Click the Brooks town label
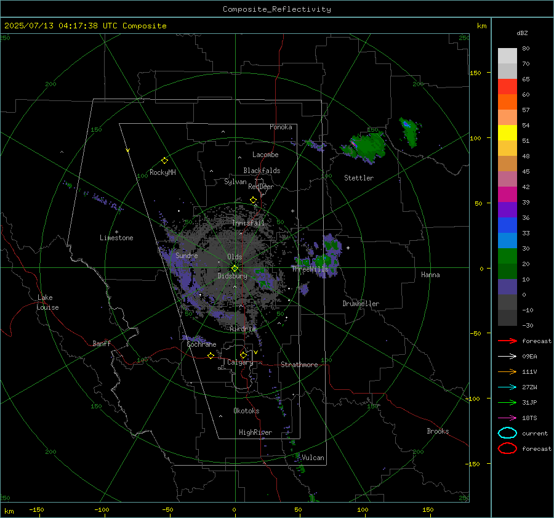The height and width of the screenshot is (518, 554). click(x=438, y=431)
